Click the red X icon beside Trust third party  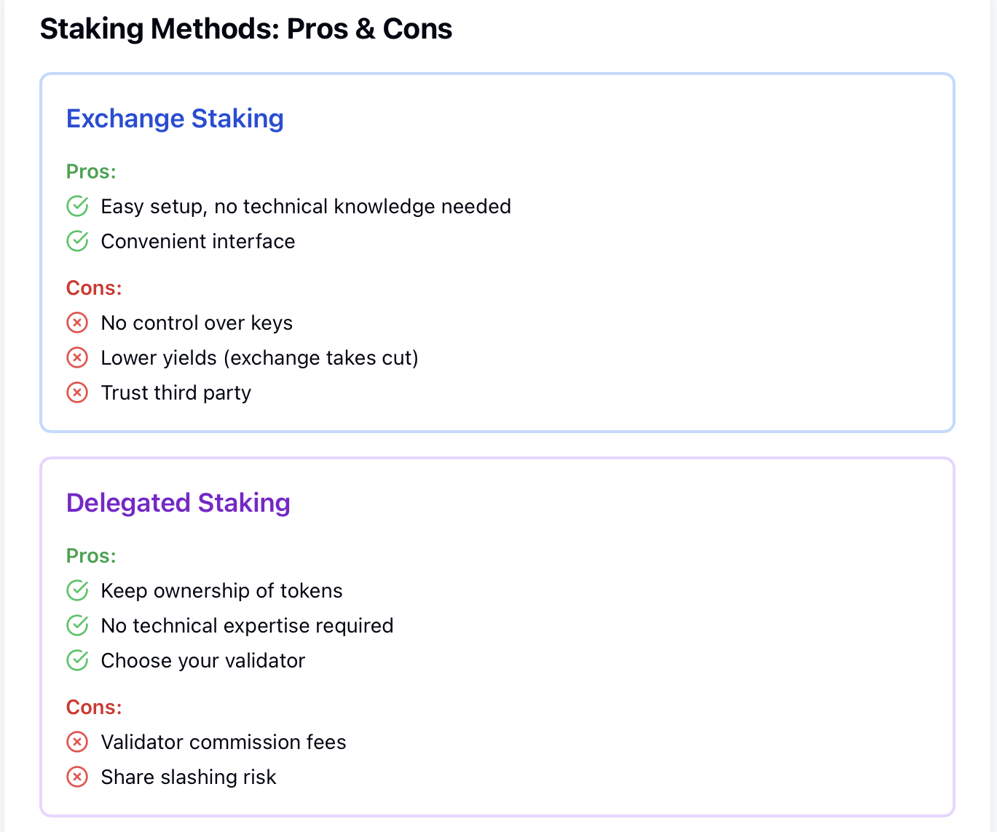pyautogui.click(x=77, y=392)
